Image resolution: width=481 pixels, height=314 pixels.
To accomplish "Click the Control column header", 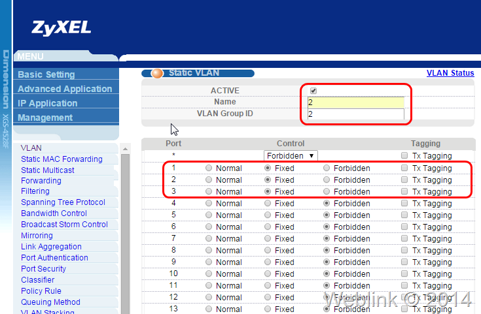I will pyautogui.click(x=291, y=144).
